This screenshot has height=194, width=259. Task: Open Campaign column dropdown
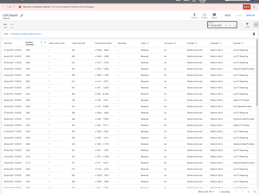(220, 43)
